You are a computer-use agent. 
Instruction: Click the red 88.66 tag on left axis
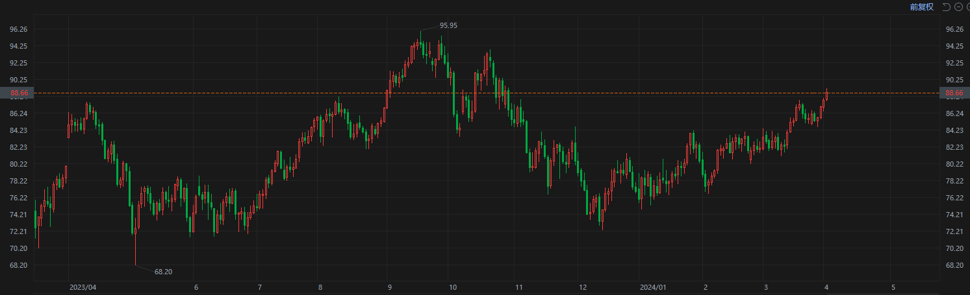19,93
